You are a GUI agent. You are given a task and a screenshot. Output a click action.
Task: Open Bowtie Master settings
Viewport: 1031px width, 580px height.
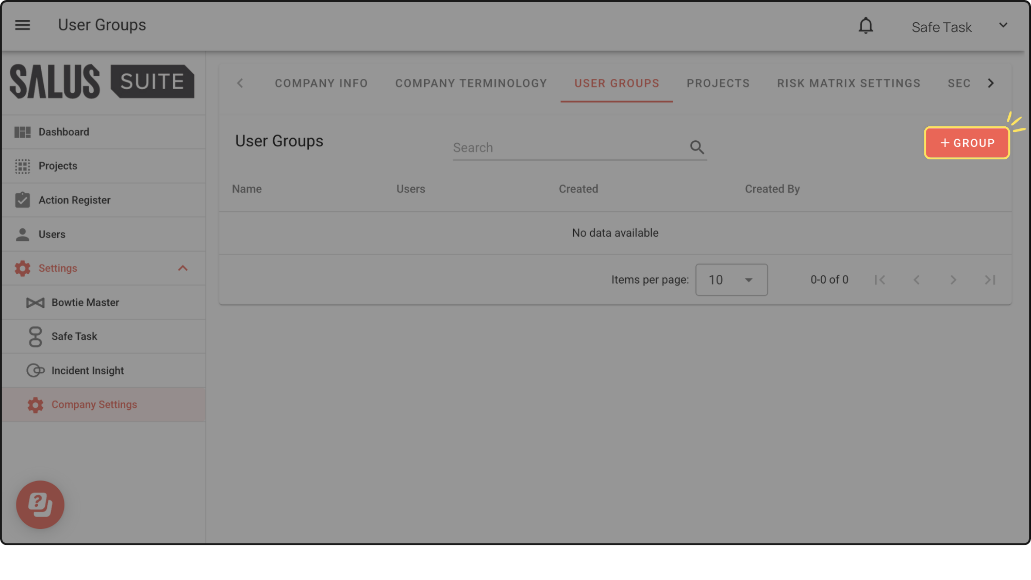click(x=85, y=303)
